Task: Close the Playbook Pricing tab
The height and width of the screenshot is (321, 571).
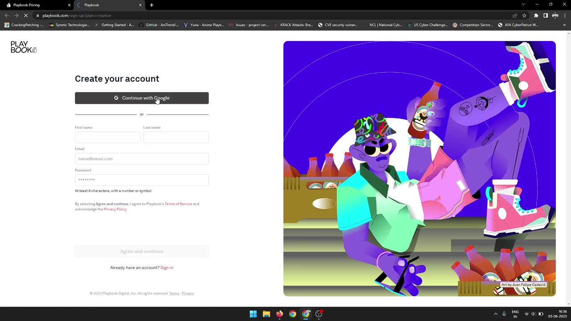Action: 69,5
